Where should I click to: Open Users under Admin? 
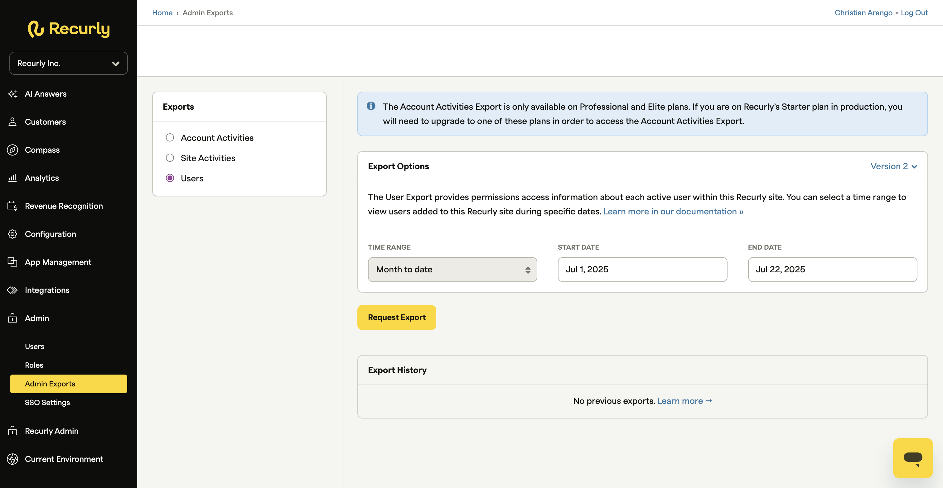point(34,347)
